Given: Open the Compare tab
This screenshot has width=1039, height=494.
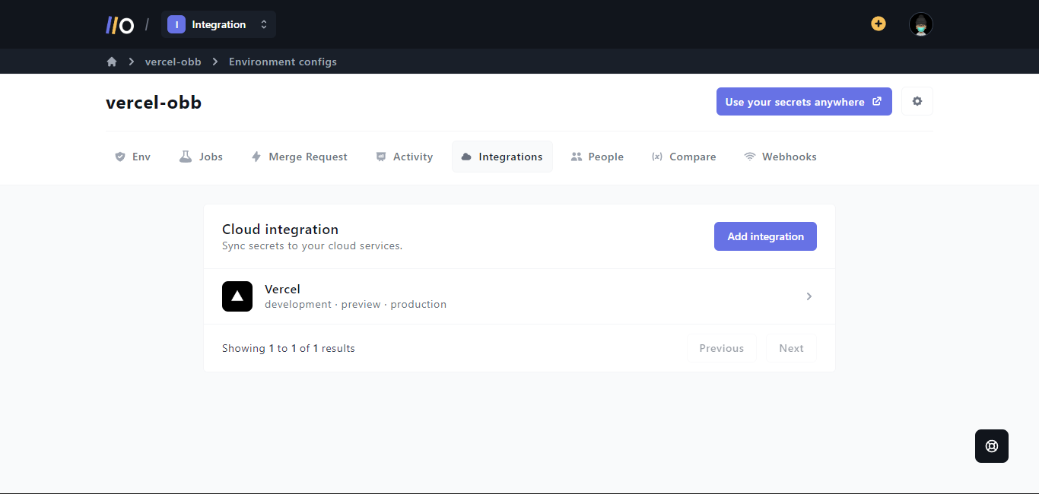Looking at the screenshot, I should coord(684,157).
